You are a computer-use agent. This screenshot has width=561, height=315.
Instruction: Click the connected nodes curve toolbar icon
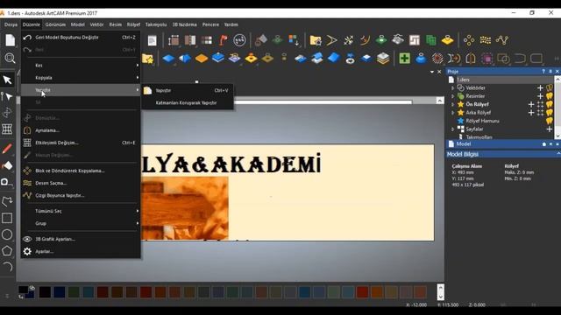(502, 40)
